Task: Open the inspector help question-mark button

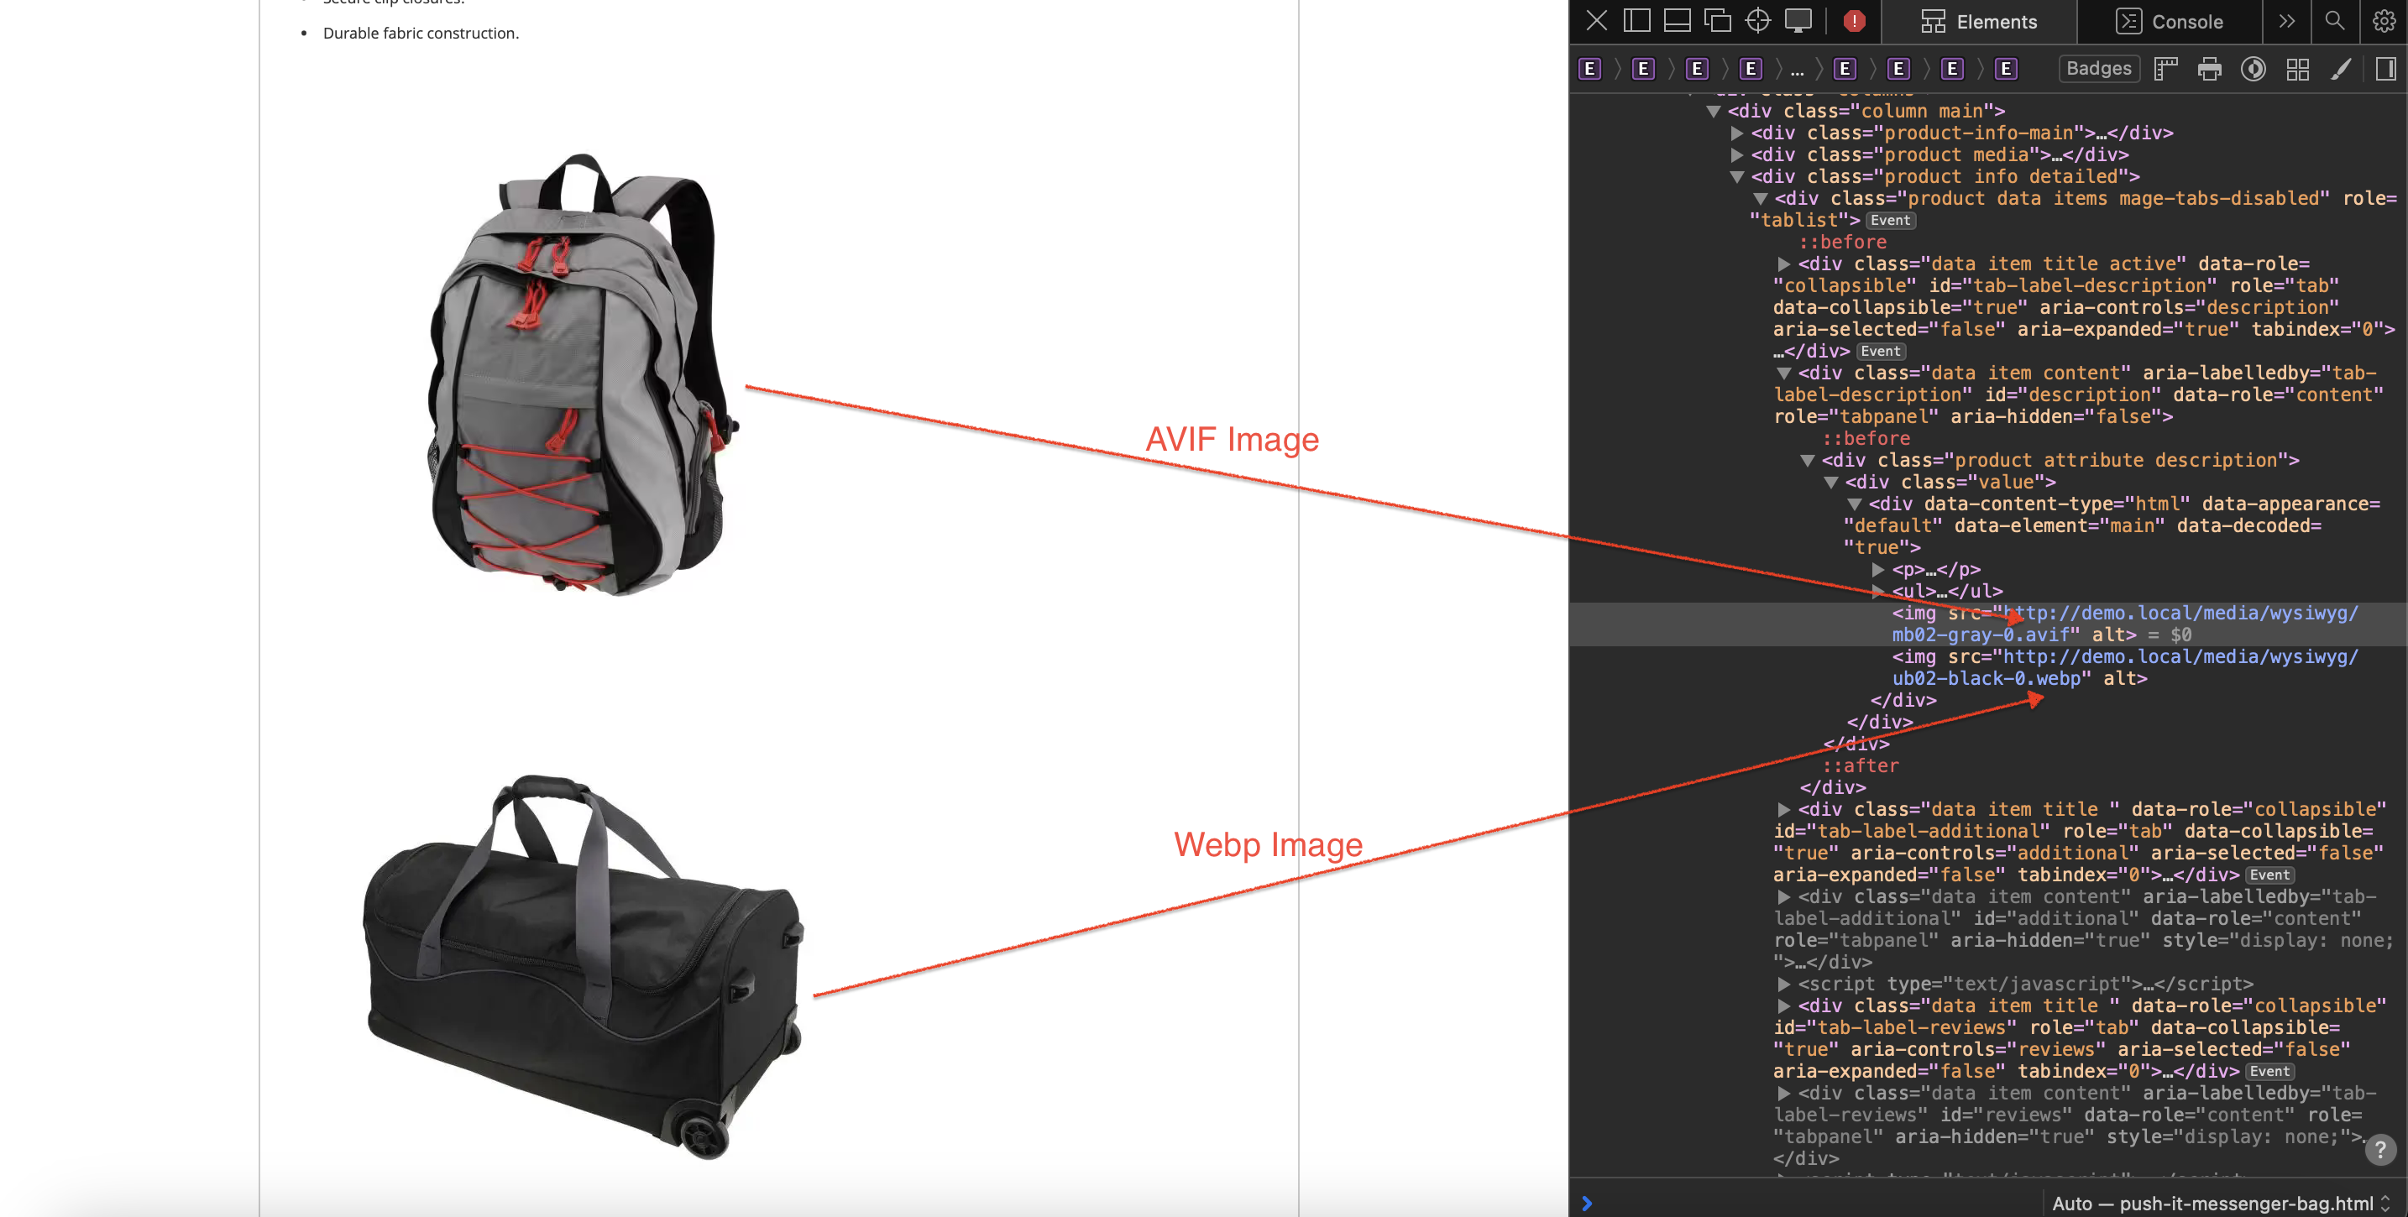Action: tap(2380, 1150)
